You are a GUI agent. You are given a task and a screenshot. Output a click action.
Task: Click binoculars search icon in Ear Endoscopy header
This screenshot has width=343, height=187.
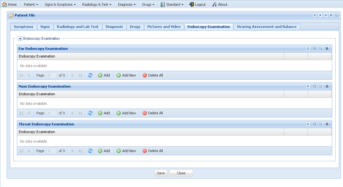coord(327,48)
